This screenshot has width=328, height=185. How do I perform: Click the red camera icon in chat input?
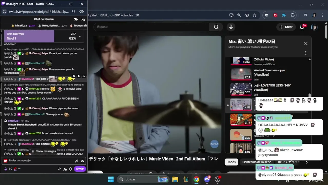[5, 161]
